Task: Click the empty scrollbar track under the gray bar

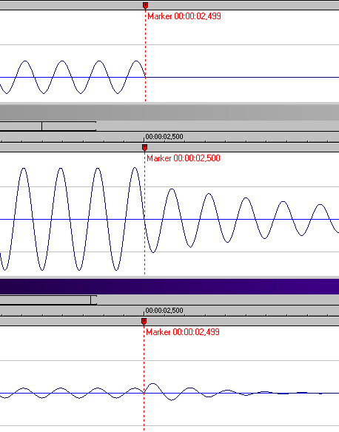Action: (x=218, y=126)
